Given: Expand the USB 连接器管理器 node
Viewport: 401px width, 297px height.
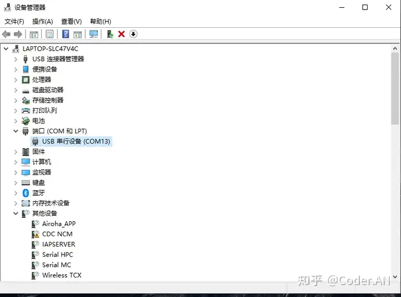Looking at the screenshot, I should click(16, 59).
